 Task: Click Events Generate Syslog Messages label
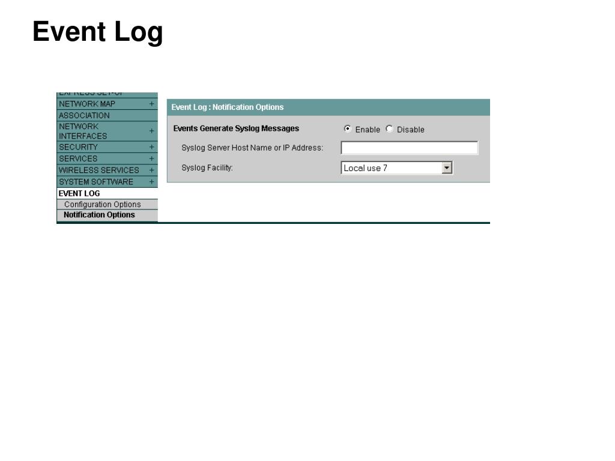click(x=236, y=128)
